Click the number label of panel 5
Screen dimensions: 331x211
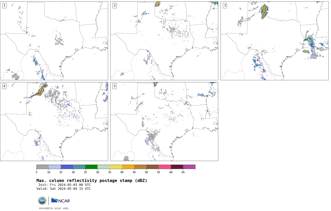click(115, 86)
